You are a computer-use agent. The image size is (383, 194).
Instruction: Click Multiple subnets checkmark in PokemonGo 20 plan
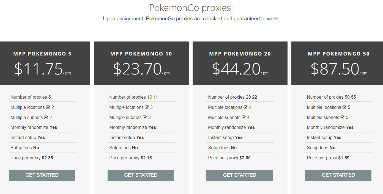(244, 117)
